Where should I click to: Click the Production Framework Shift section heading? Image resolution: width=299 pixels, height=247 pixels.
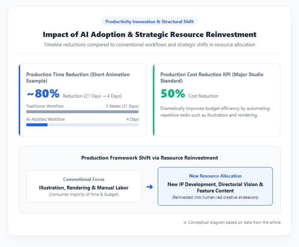coord(149,158)
